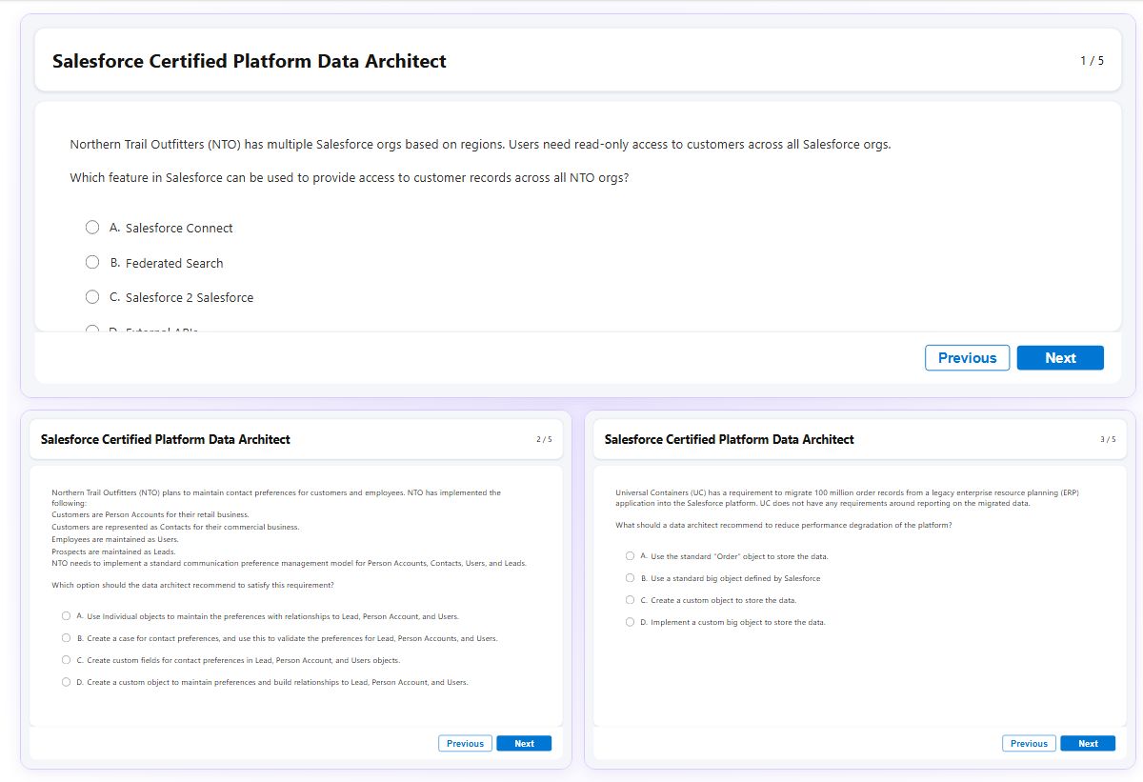The width and height of the screenshot is (1143, 782).
Task: Click text 'Which option should the data architect recommend'
Action: [192, 585]
